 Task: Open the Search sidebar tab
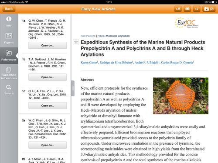9,90
